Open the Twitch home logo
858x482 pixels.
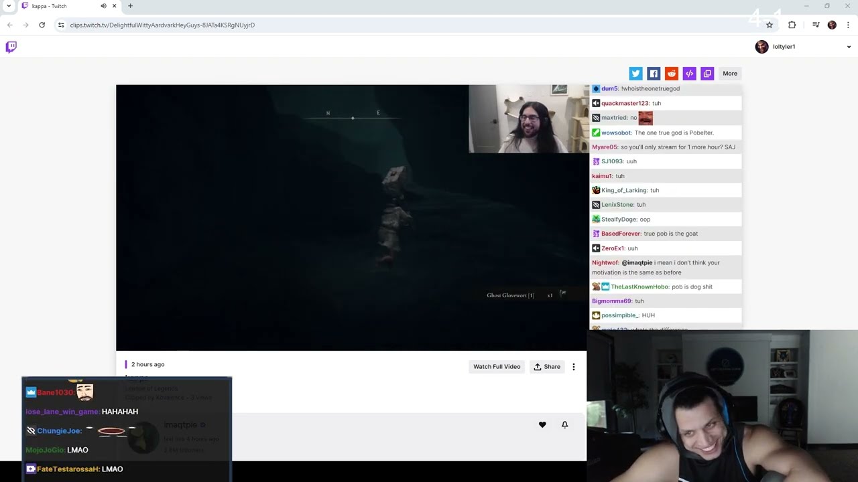pyautogui.click(x=11, y=47)
